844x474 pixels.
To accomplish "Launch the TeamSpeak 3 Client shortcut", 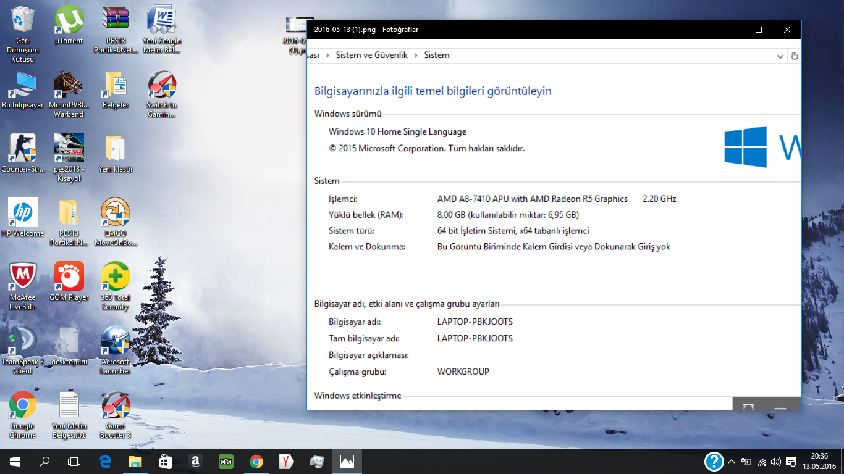I will (23, 341).
